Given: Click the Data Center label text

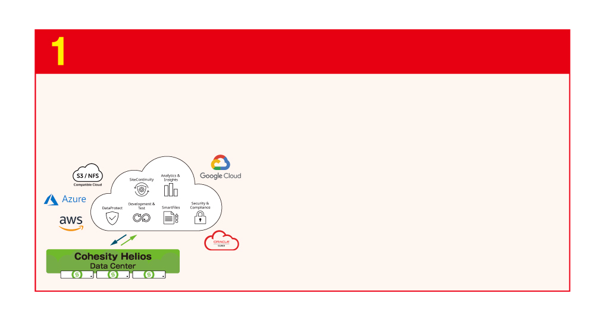Looking at the screenshot, I should [112, 266].
